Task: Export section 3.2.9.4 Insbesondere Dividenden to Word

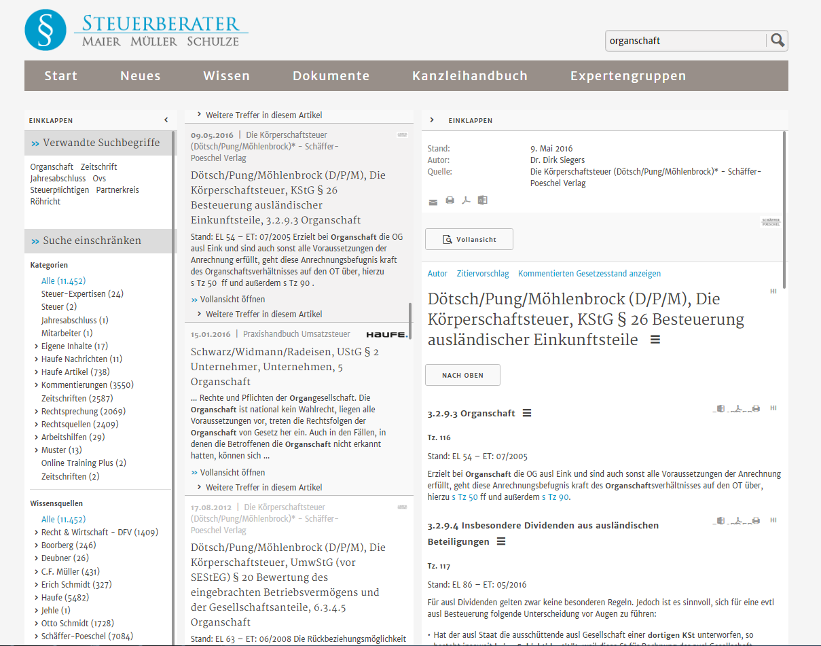Action: (x=721, y=521)
